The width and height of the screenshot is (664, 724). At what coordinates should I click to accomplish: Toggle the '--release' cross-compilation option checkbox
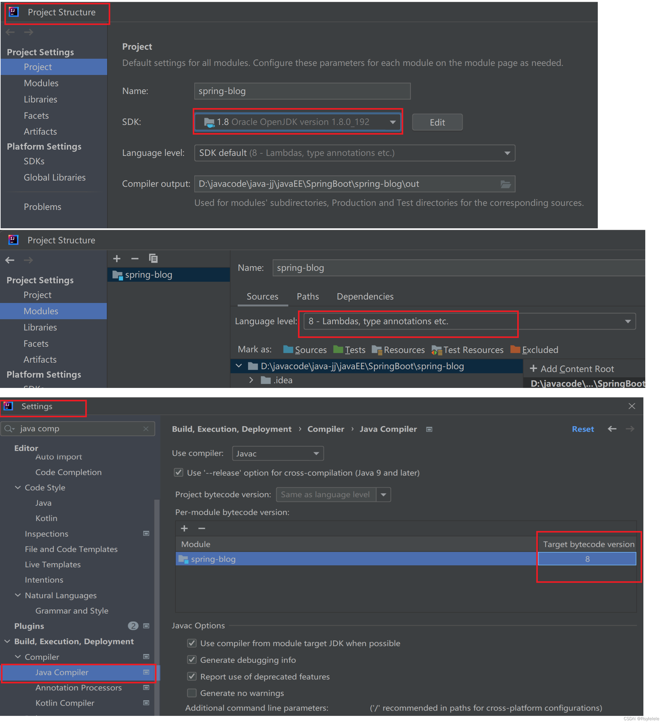[x=179, y=473]
